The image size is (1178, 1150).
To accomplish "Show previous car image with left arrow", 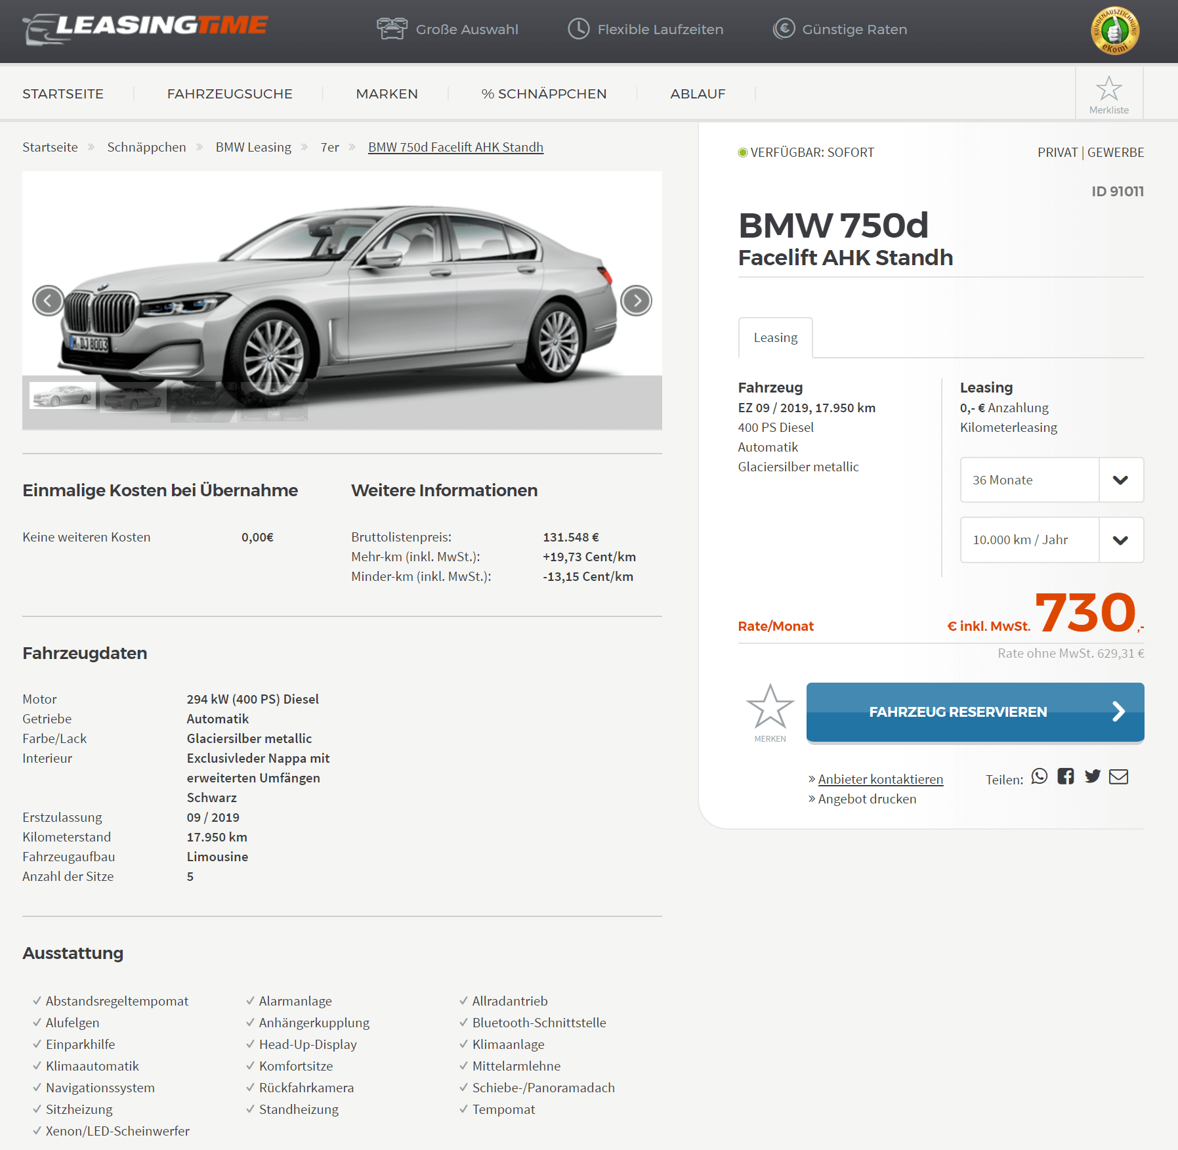I will tap(48, 301).
